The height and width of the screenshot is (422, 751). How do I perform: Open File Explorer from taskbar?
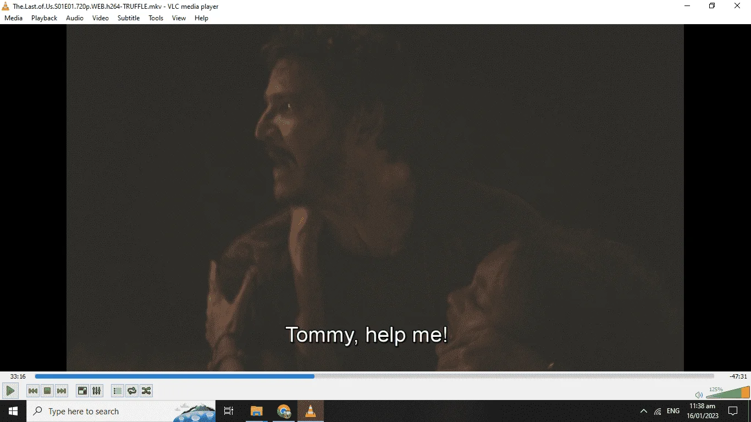pyautogui.click(x=257, y=411)
